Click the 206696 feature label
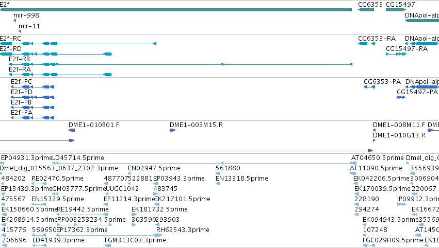 pos(14,241)
